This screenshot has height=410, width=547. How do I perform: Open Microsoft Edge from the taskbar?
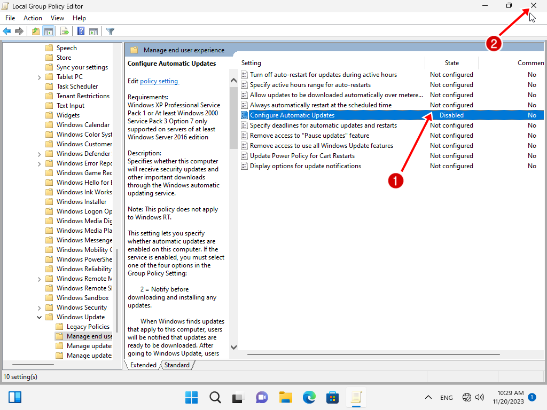click(x=309, y=397)
